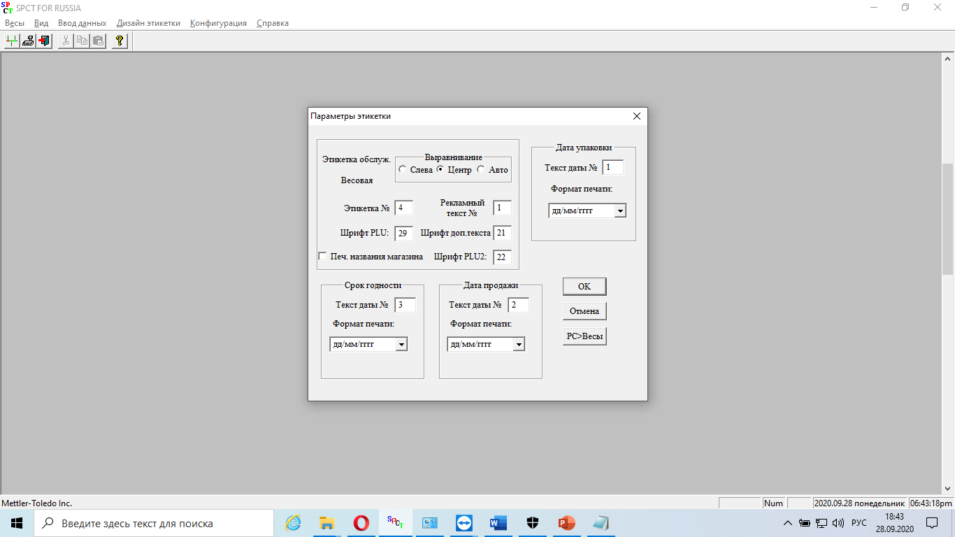Enable the Печ. названия магазина checkbox
Image resolution: width=955 pixels, height=537 pixels.
pyautogui.click(x=323, y=257)
